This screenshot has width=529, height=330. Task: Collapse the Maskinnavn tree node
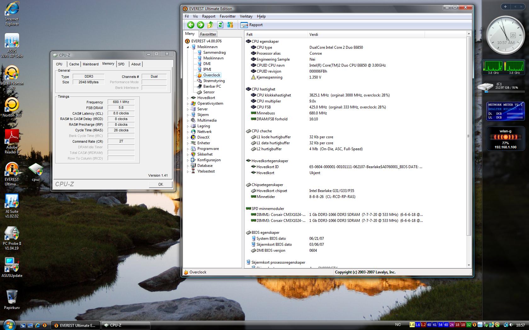188,47
